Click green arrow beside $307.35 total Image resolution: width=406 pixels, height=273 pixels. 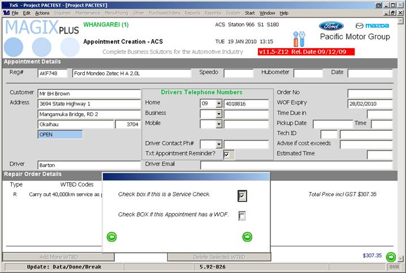point(391,257)
